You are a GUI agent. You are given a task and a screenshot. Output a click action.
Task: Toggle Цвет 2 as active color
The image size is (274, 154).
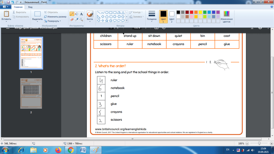pos(172,16)
